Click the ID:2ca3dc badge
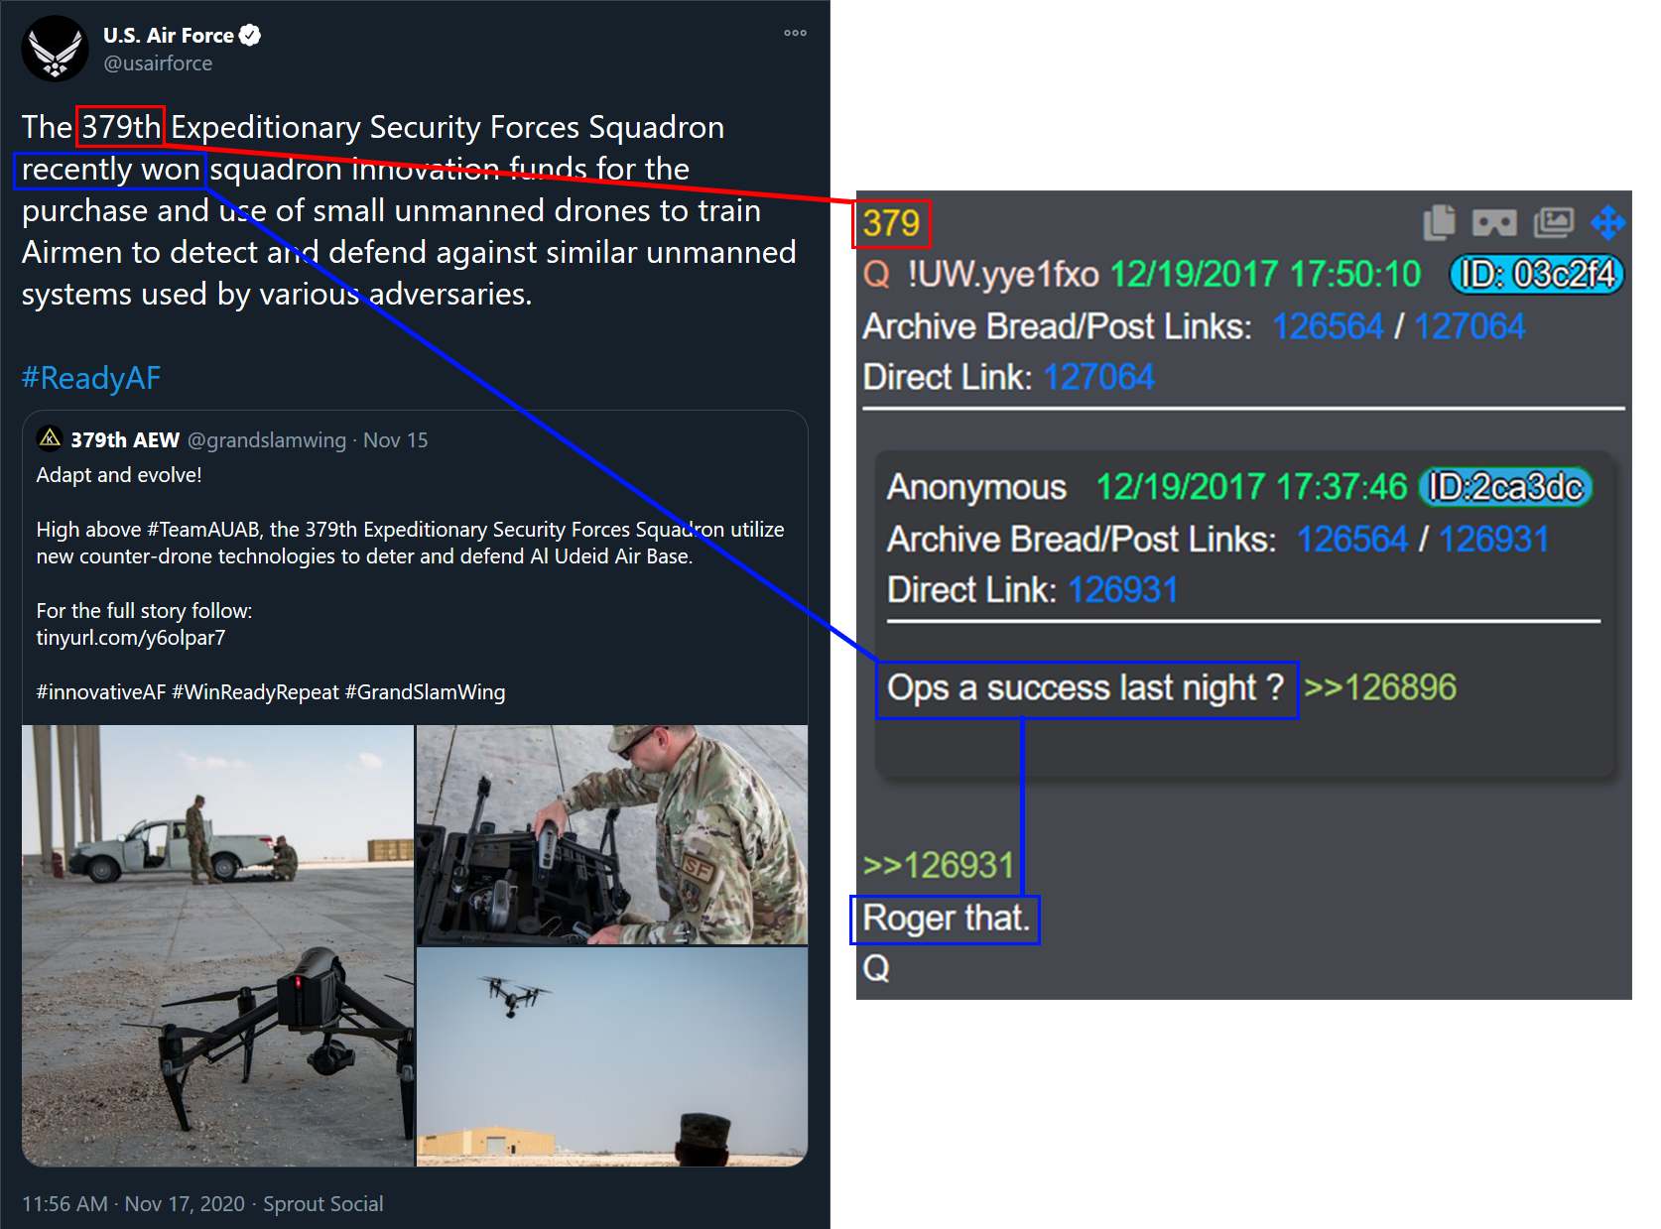 [x=1505, y=487]
